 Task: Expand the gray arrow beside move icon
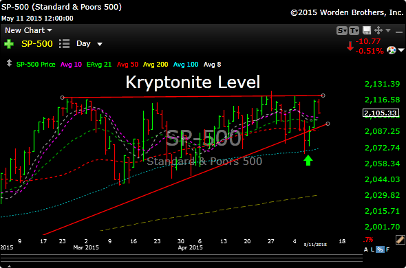(x=388, y=30)
